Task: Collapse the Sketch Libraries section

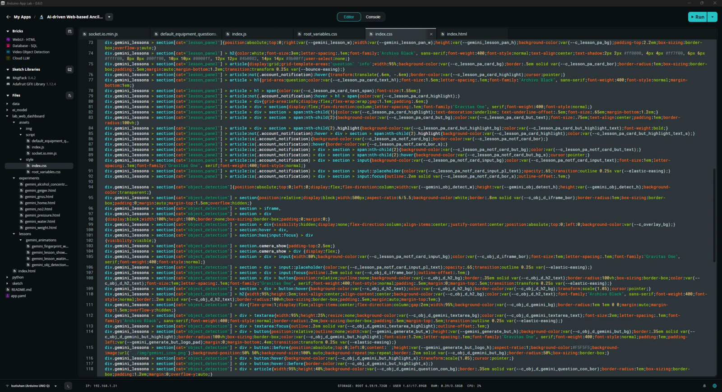Action: [x=8, y=70]
